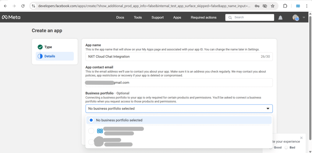Reload the page with refresh icon
Viewport: 312px width, 153px height.
click(x=23, y=6)
